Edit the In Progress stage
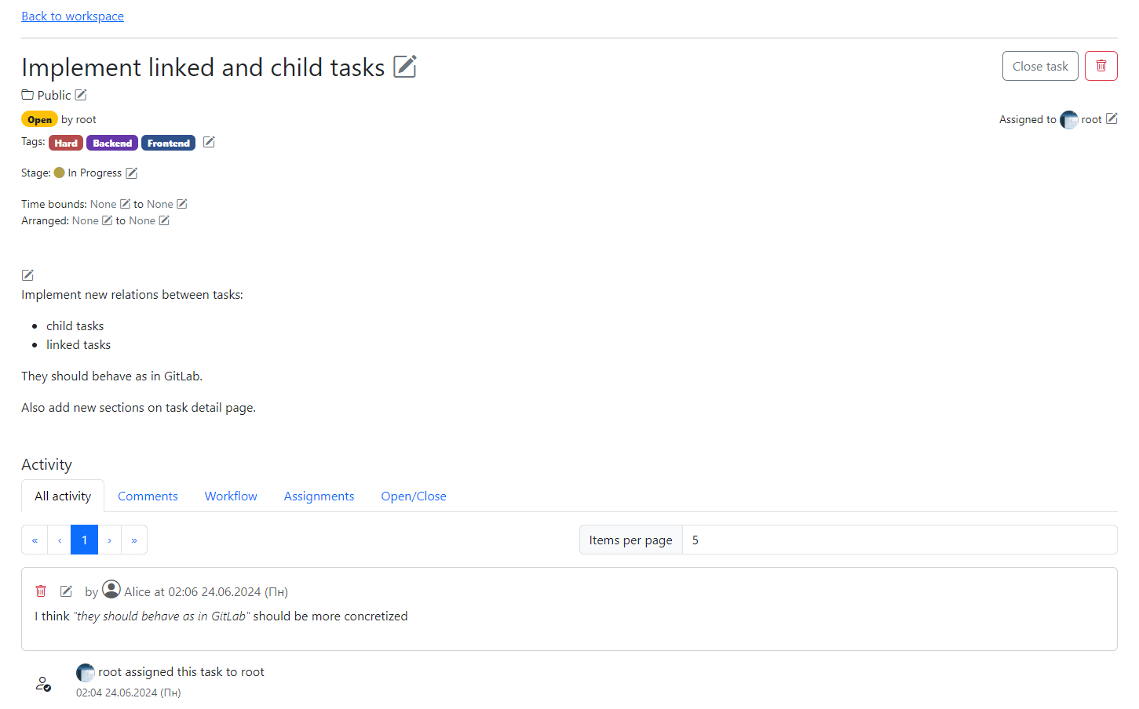Screen dimensions: 1139x709 click(x=132, y=173)
